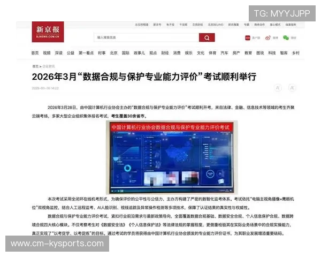Click the 新京报 logo

tap(48, 32)
